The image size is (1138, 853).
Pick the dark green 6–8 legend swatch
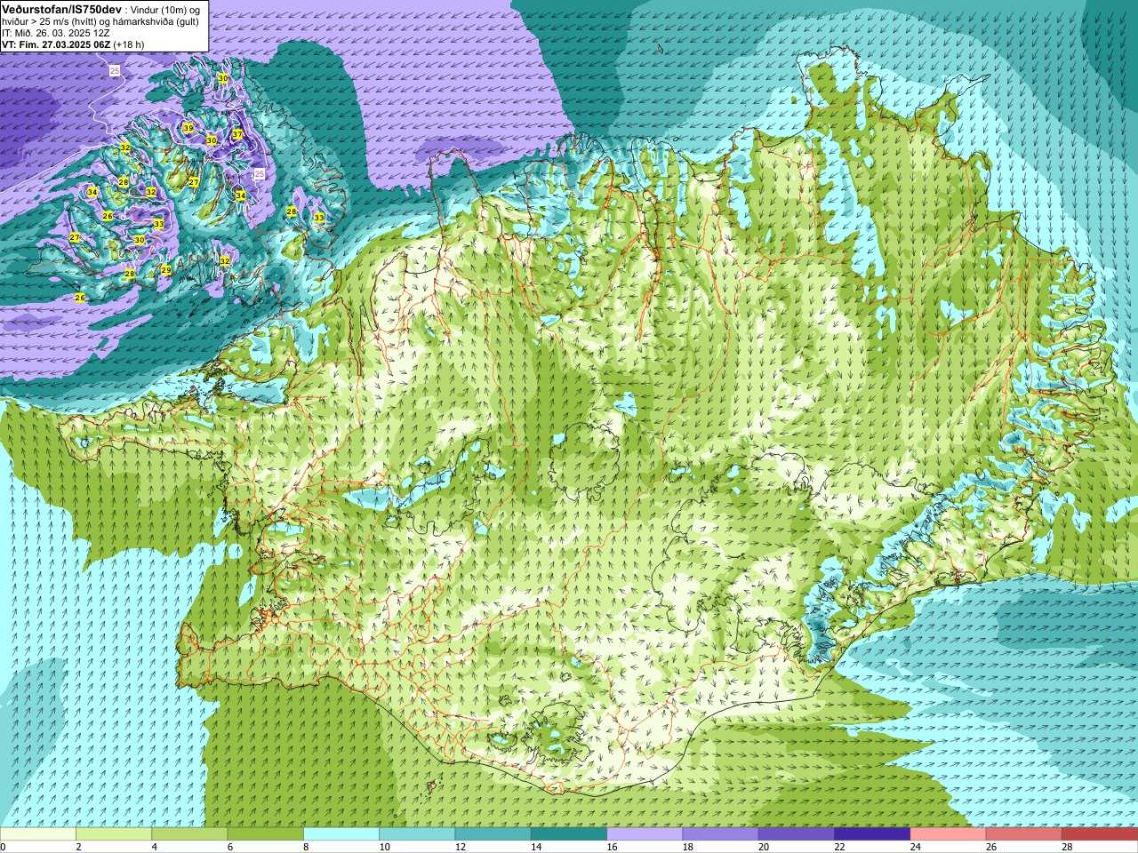[x=265, y=834]
